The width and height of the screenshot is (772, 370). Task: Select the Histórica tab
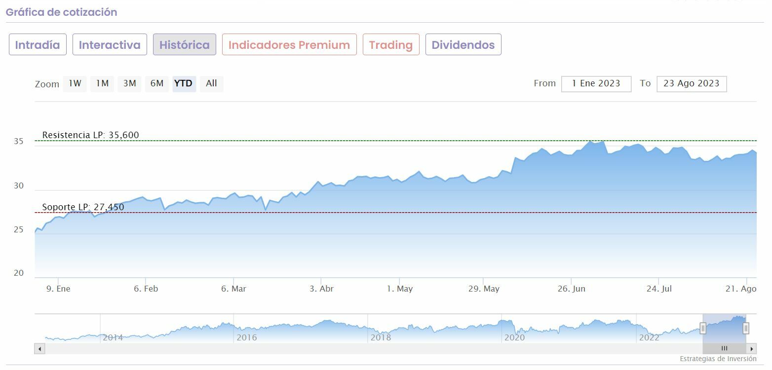click(184, 45)
